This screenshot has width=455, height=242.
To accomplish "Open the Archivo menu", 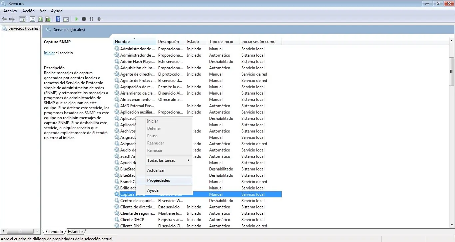I will click(10, 11).
